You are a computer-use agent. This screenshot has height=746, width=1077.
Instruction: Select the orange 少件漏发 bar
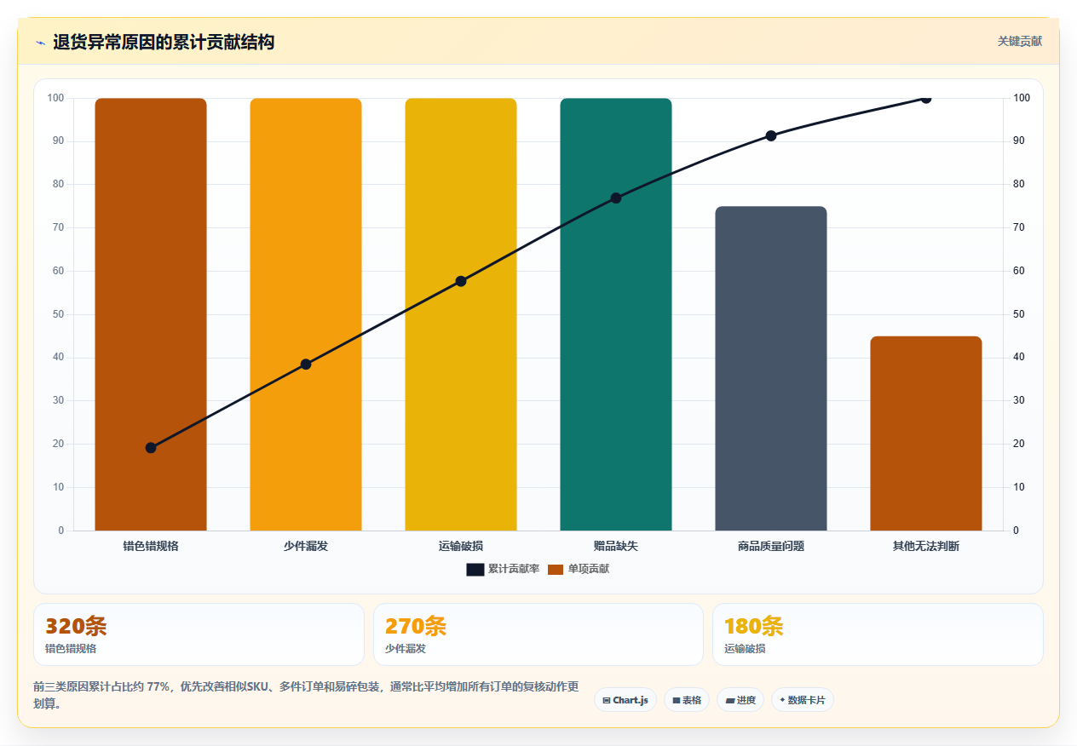(x=306, y=314)
